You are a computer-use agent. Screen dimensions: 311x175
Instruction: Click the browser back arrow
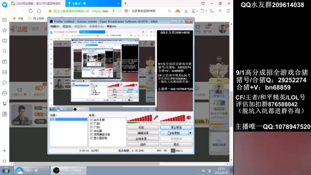pos(14,11)
